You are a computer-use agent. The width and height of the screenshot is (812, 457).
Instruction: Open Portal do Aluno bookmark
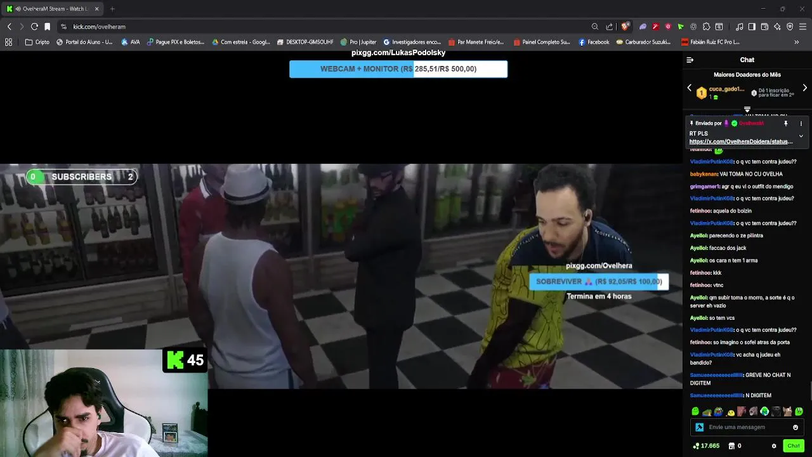[x=84, y=42]
